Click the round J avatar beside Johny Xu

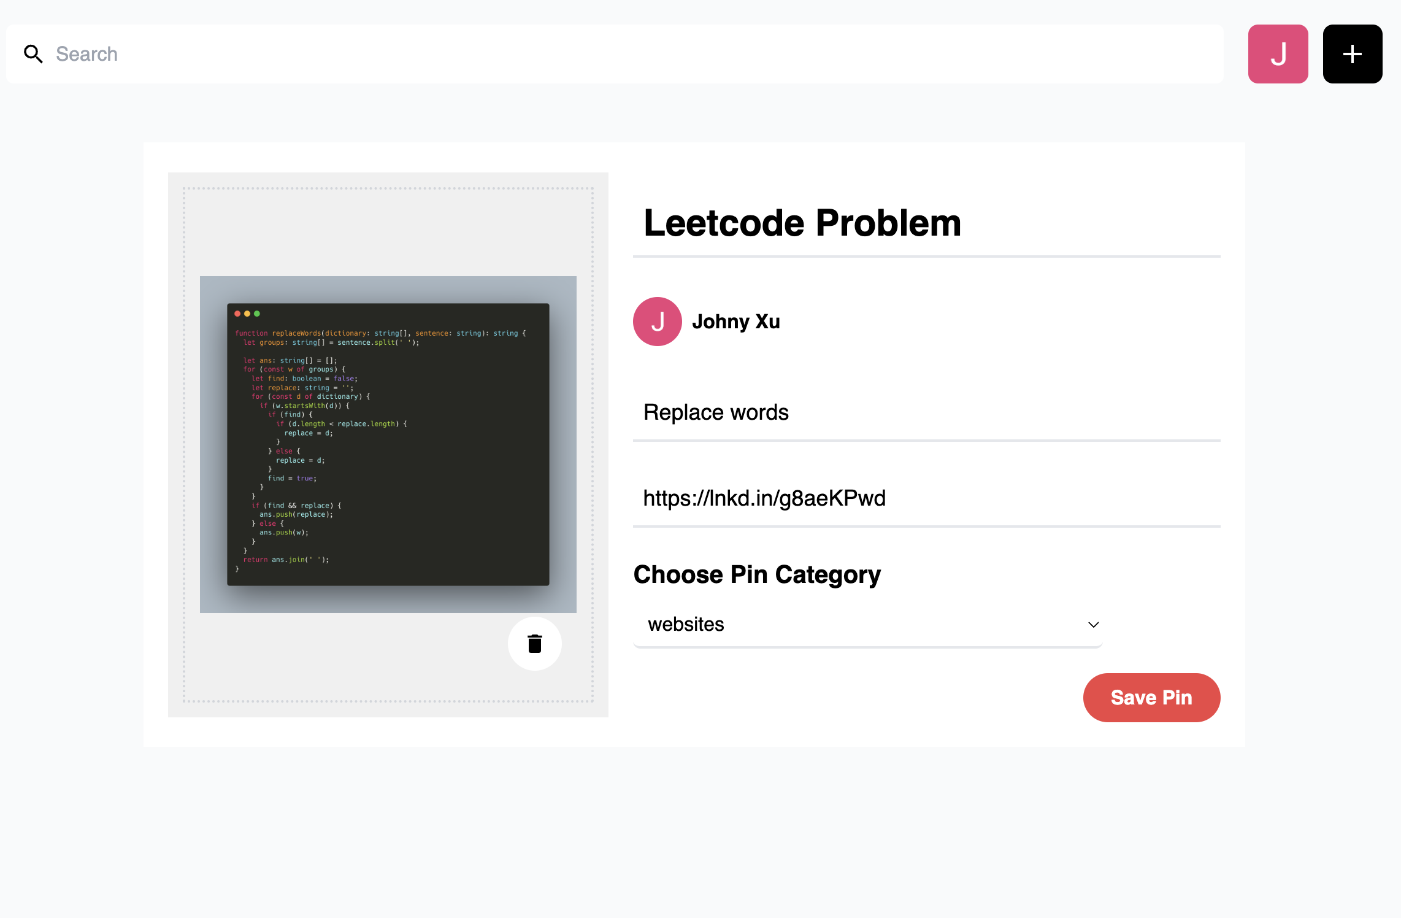pyautogui.click(x=657, y=322)
